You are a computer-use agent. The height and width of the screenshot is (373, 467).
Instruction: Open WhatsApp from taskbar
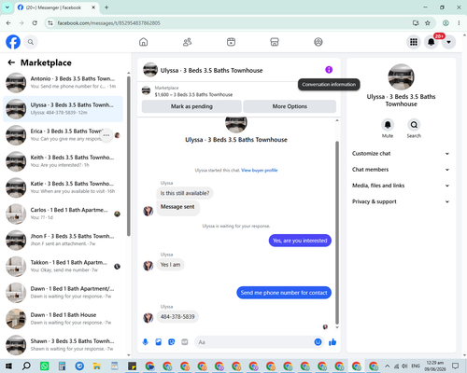point(45,366)
